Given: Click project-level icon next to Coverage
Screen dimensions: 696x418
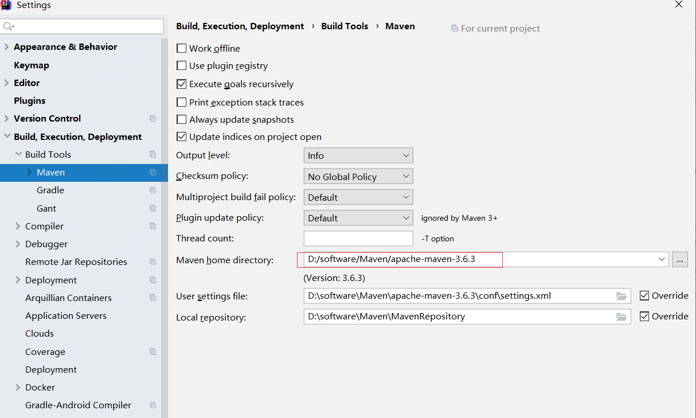Looking at the screenshot, I should point(153,351).
